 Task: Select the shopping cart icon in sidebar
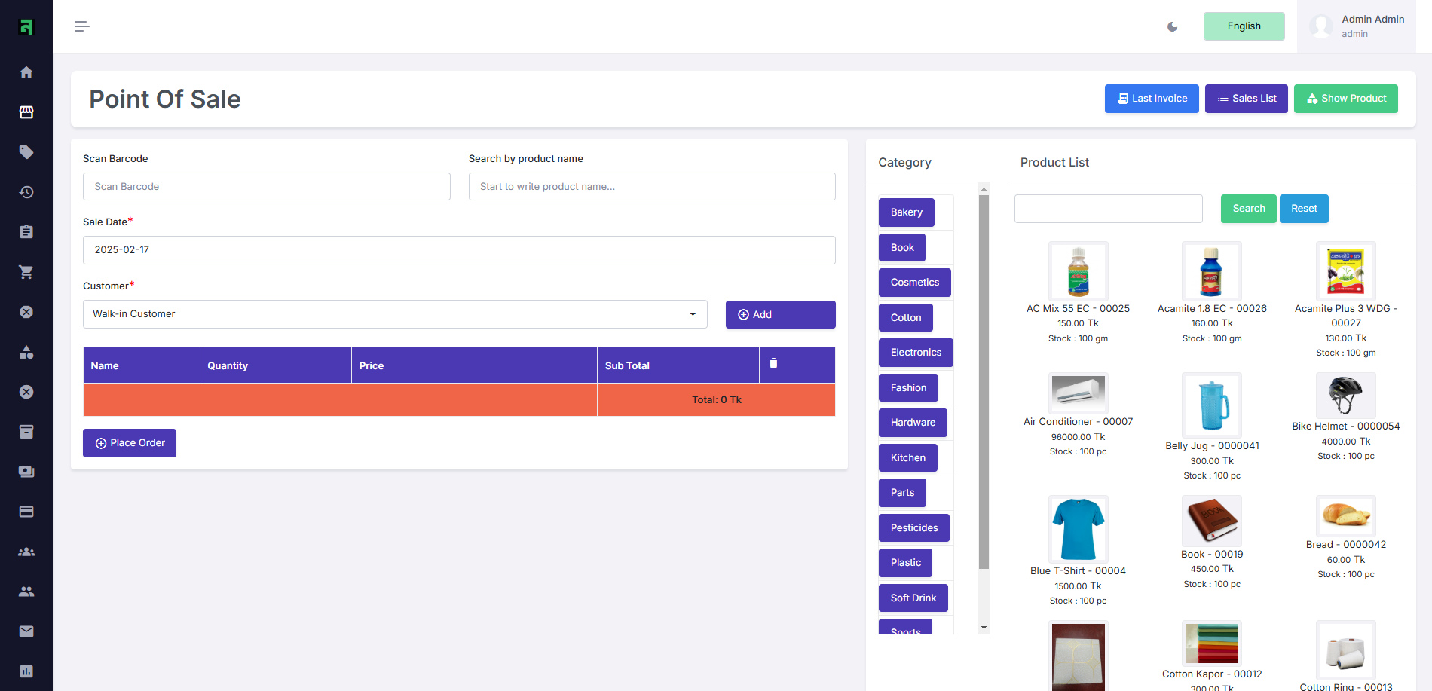(x=26, y=272)
